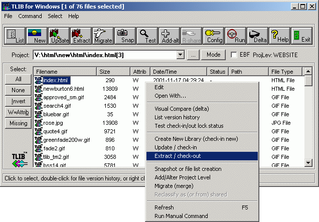Click the Mode button

click(213, 55)
